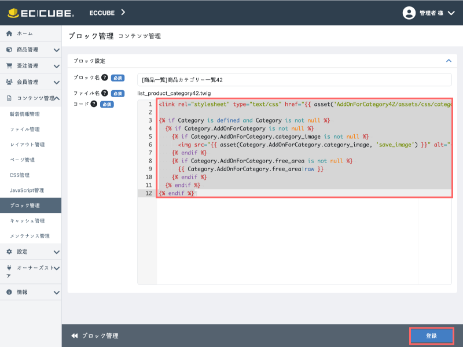
Task: Open メンテナンス管理 submenu item
Action: pyautogui.click(x=30, y=236)
